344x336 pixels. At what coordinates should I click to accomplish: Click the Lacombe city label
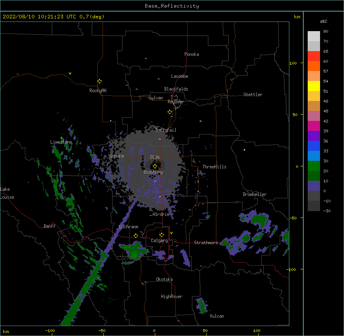tap(180, 76)
